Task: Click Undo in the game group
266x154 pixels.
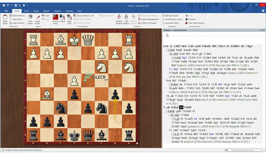Action: point(45,16)
